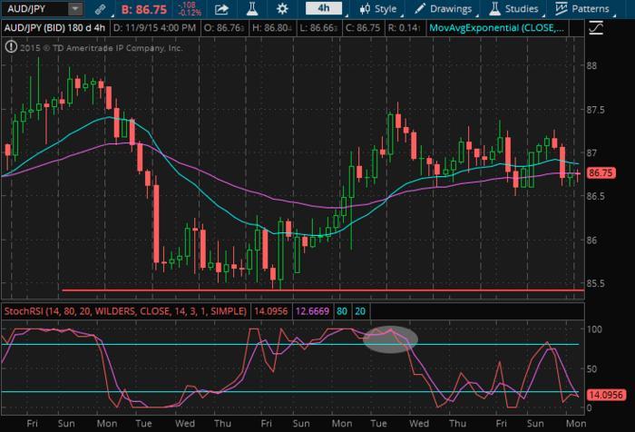The image size is (635, 432).
Task: Click the oversold level 20 label
Action: click(360, 311)
